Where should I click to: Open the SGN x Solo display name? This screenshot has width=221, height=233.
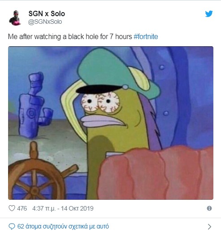[x=47, y=13]
